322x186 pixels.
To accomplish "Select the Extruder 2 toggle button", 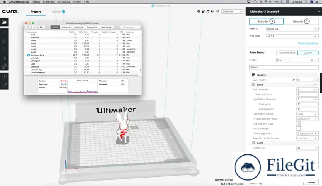I will [301, 21].
